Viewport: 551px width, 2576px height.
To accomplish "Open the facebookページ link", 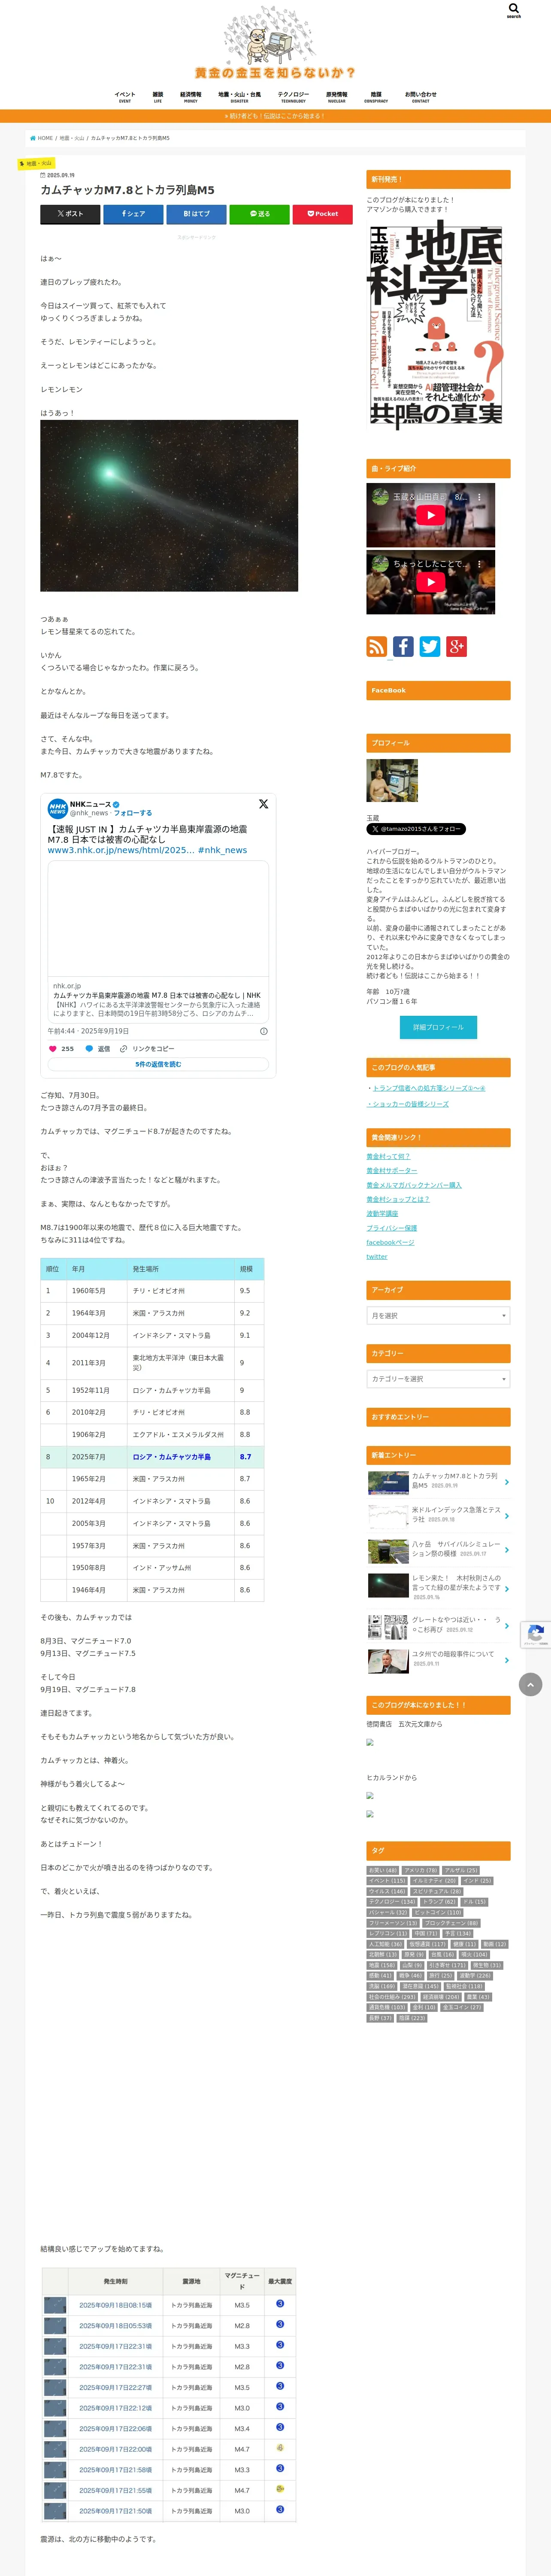I will [390, 1242].
